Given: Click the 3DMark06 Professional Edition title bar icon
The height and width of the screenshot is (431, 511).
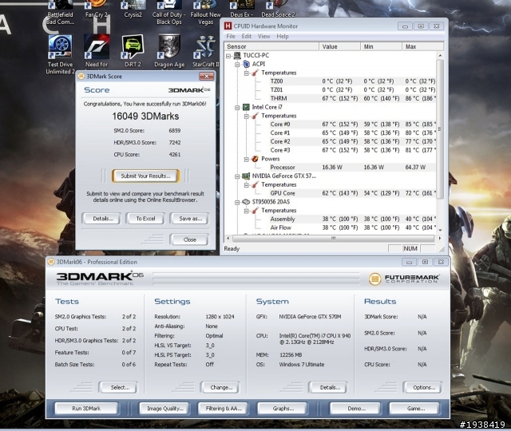Looking at the screenshot, I should point(51,262).
